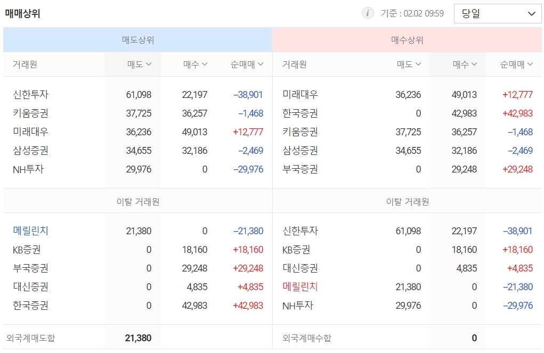544x353 pixels.
Task: Select NH투자 in 매수상위 이탈 거래원
Action: 298,306
